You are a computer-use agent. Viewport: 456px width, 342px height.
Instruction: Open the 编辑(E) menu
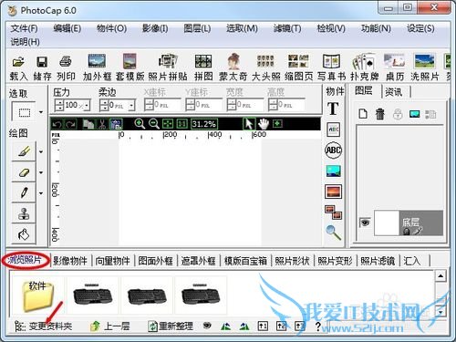pyautogui.click(x=67, y=28)
